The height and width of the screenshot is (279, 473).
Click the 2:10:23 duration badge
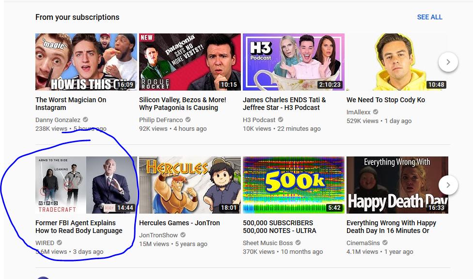coord(330,84)
